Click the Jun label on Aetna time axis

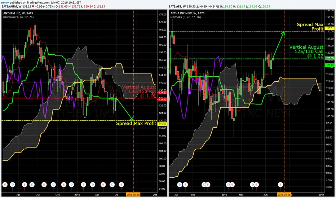[x=265, y=194]
